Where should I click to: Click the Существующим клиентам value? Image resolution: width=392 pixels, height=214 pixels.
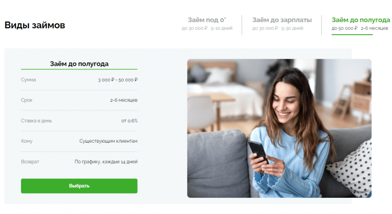pos(108,141)
